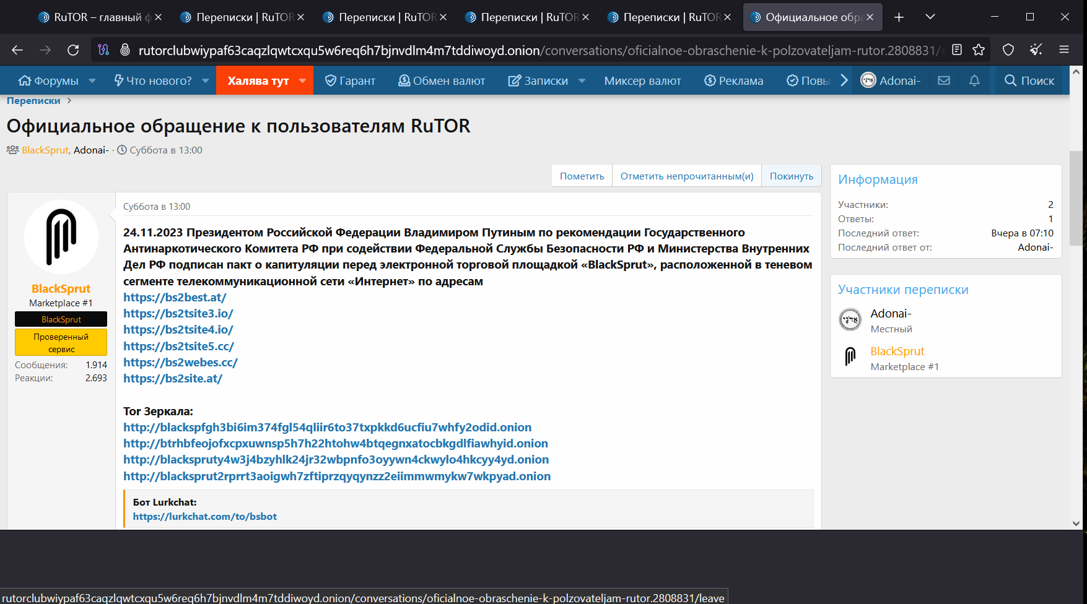
Task: Click into the browser address bar
Action: point(533,50)
